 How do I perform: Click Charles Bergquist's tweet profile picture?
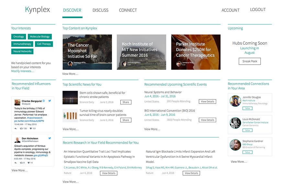(x=17, y=102)
